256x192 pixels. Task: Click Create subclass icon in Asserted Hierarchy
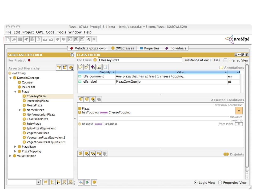tap(59, 67)
